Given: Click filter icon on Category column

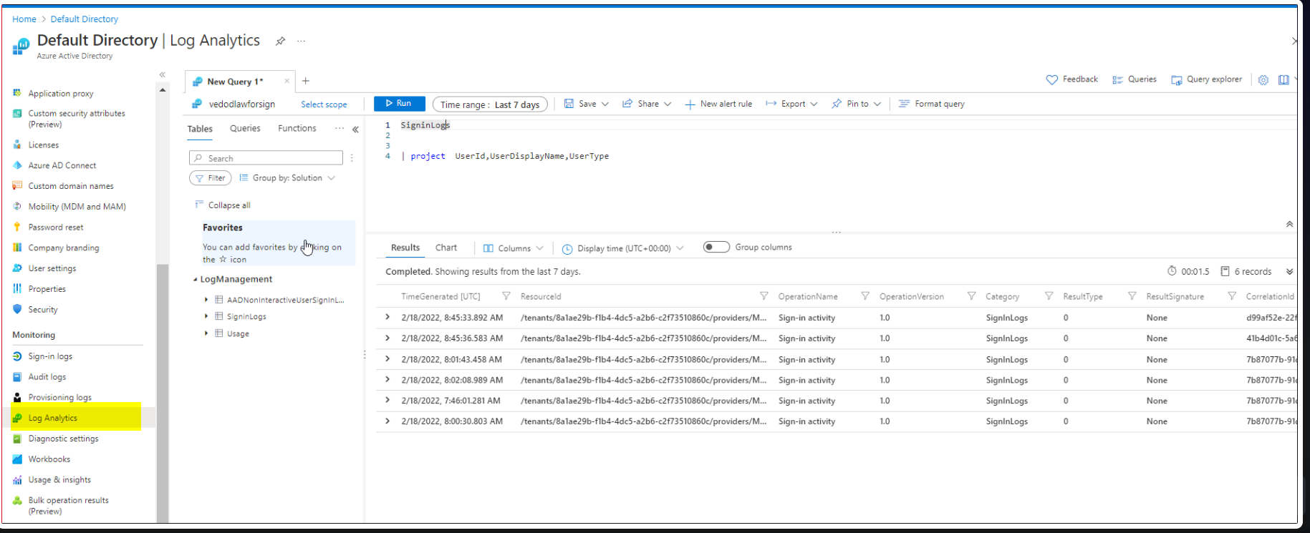Looking at the screenshot, I should [1049, 296].
